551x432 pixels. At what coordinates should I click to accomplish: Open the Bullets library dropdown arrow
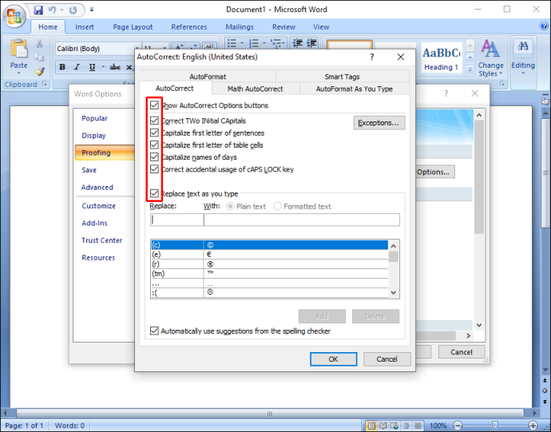(x=242, y=43)
